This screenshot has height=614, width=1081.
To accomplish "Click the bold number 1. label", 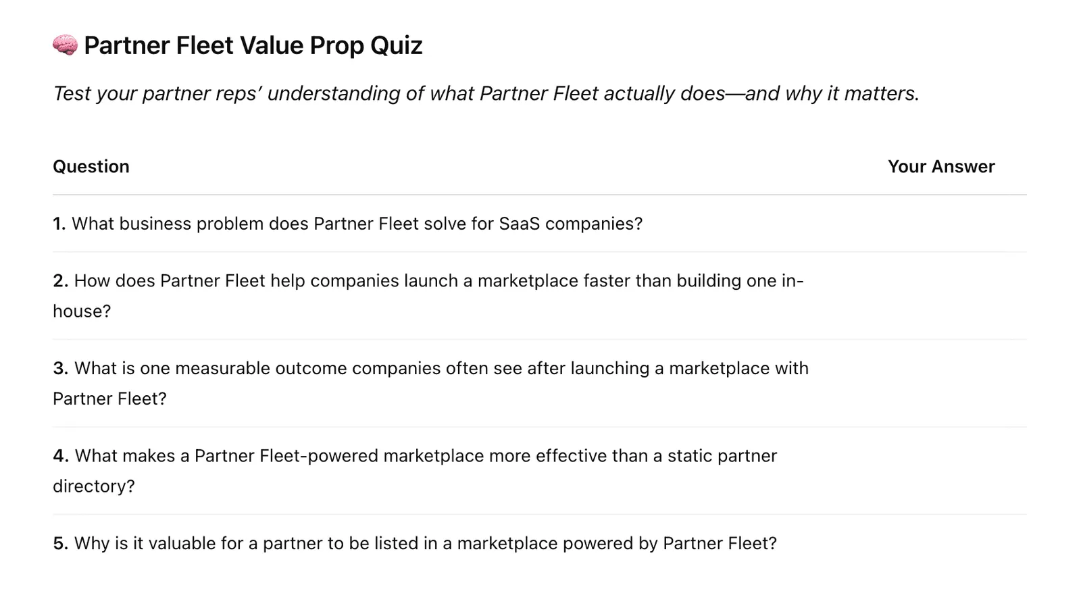I will (59, 224).
